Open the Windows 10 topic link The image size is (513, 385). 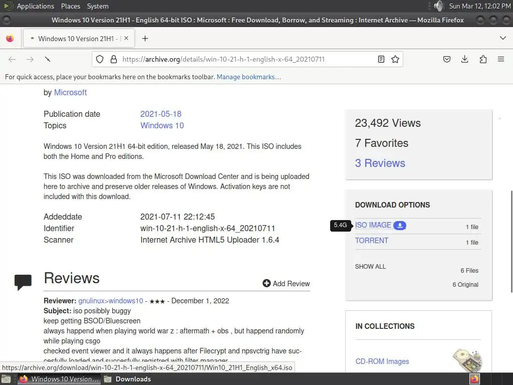162,125
